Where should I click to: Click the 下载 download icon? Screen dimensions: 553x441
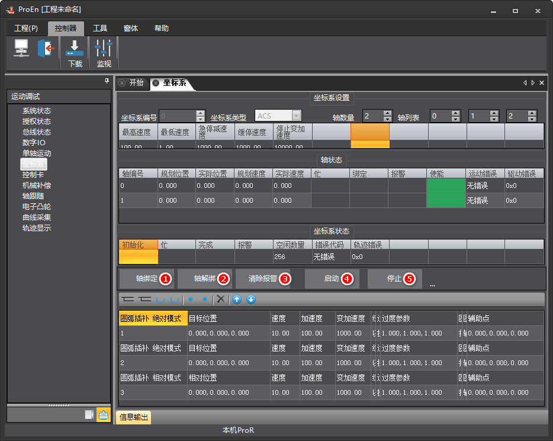click(75, 49)
